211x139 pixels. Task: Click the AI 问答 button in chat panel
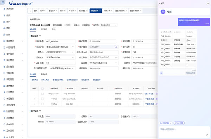179,123
